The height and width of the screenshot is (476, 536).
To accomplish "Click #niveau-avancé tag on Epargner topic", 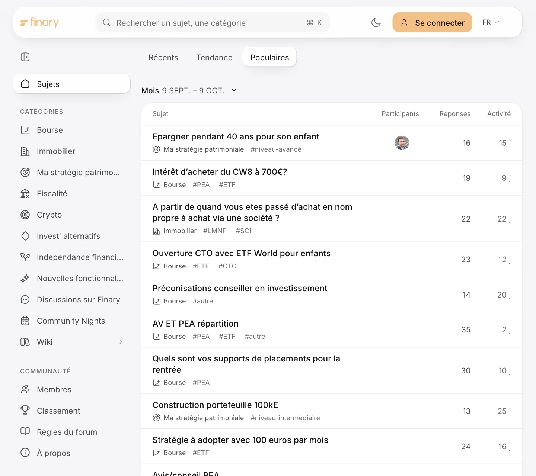I will click(x=276, y=149).
